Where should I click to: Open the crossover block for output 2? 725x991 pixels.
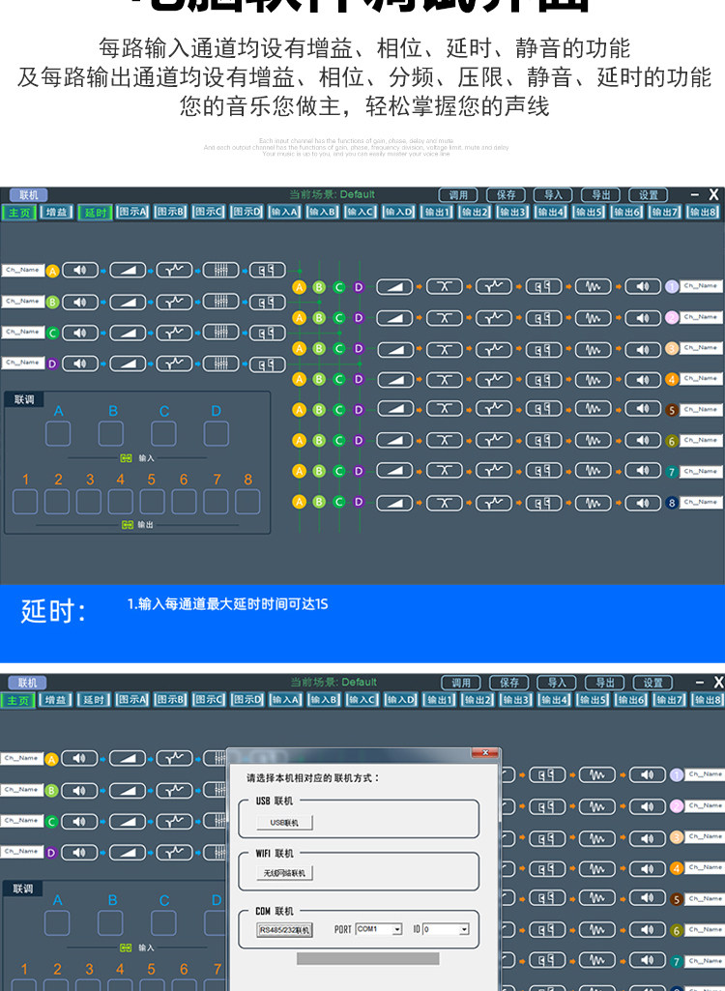pyautogui.click(x=445, y=318)
